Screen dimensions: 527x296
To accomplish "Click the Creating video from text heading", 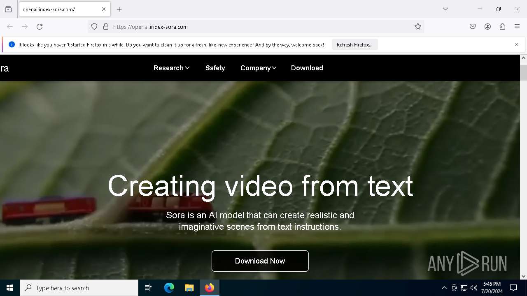I will click(260, 186).
